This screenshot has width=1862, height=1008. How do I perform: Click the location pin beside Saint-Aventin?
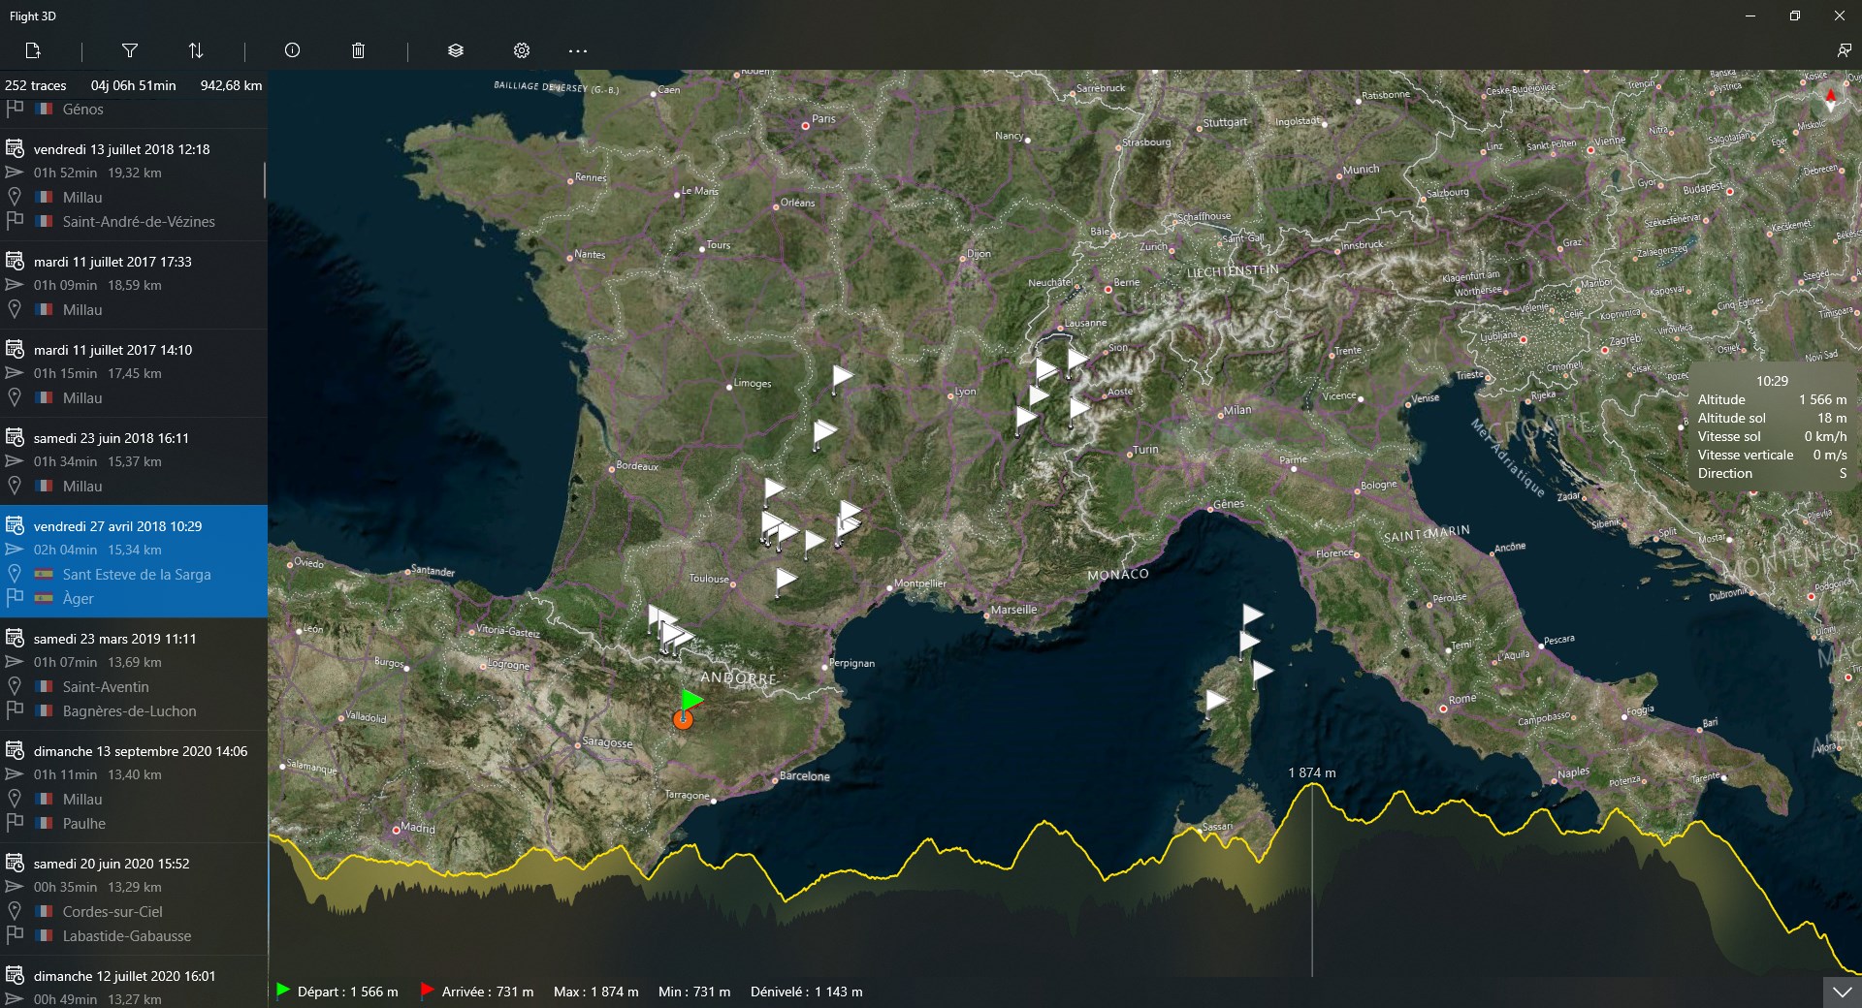click(15, 686)
